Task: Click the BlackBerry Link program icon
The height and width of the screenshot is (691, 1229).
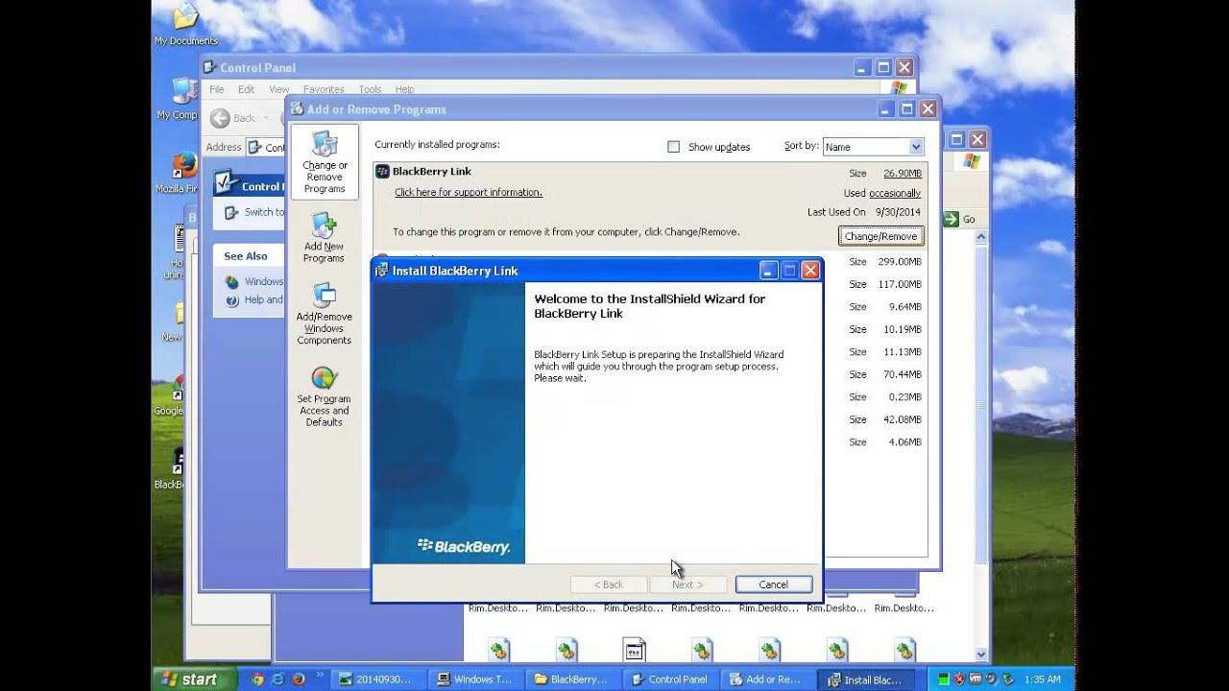Action: [382, 172]
